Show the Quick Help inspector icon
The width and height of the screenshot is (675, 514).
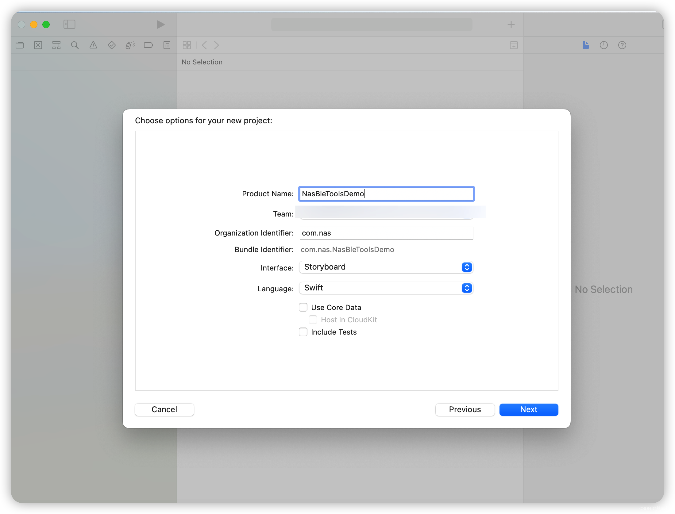tap(622, 45)
